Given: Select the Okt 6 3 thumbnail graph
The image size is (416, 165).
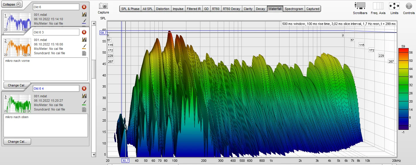Looking at the screenshot, I should click(17, 47).
